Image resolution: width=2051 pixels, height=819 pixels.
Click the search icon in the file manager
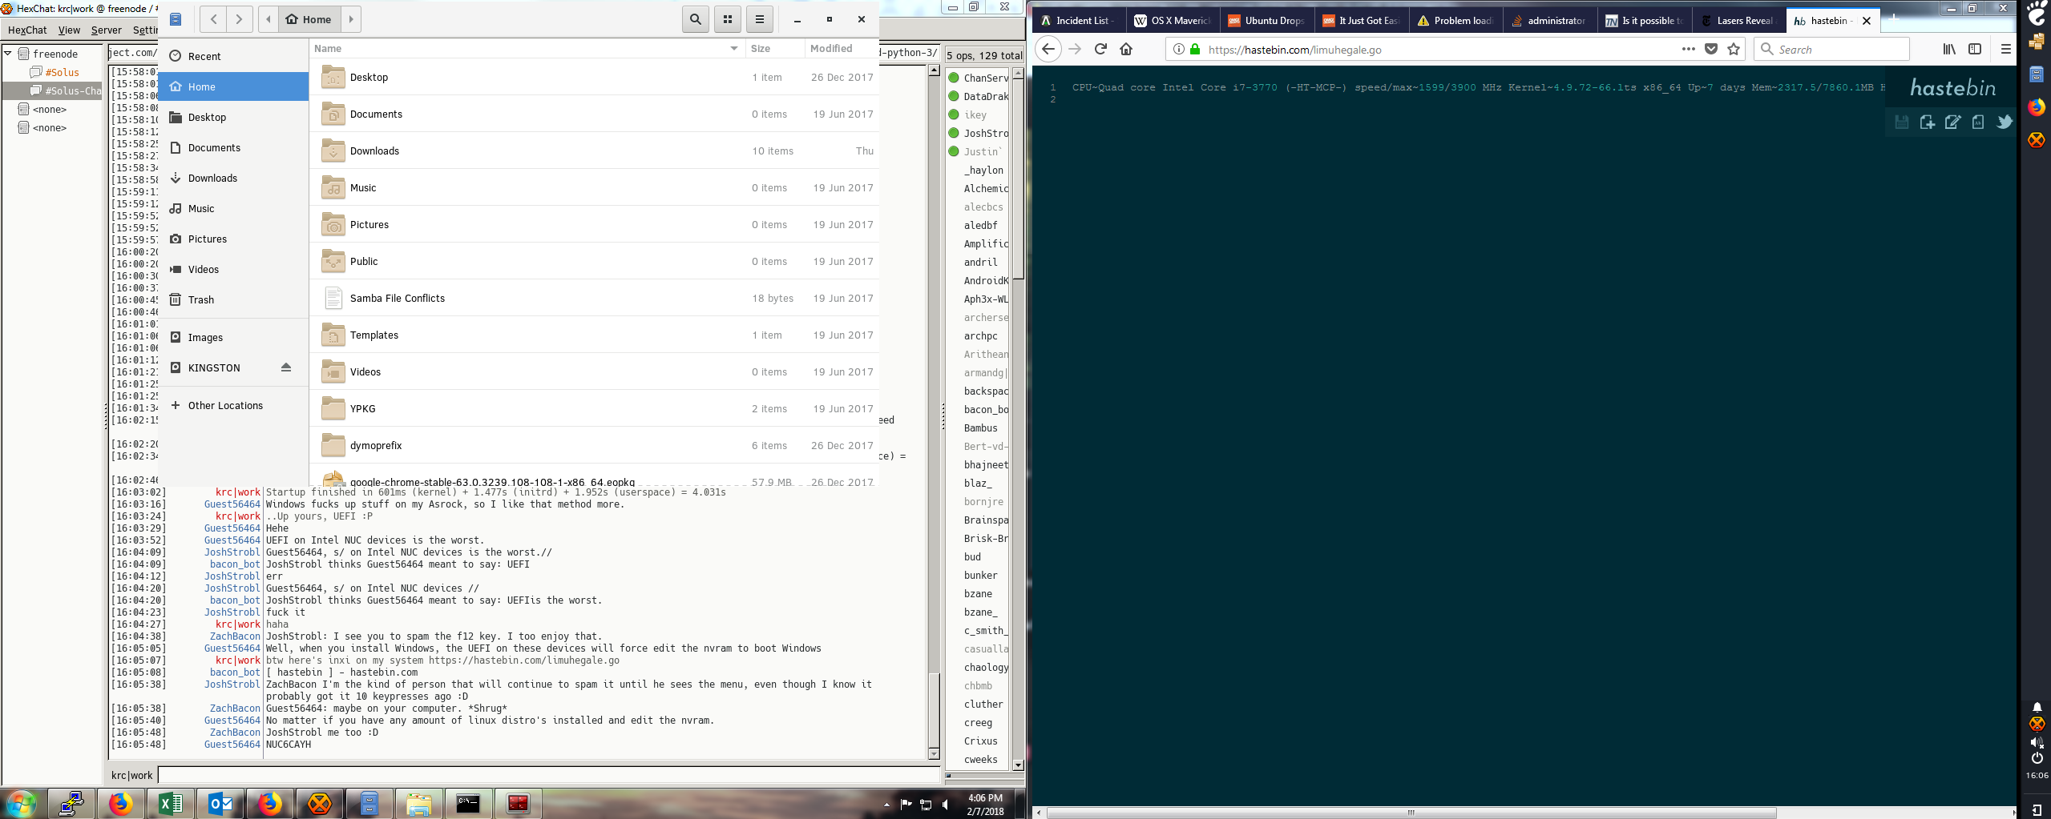[695, 19]
